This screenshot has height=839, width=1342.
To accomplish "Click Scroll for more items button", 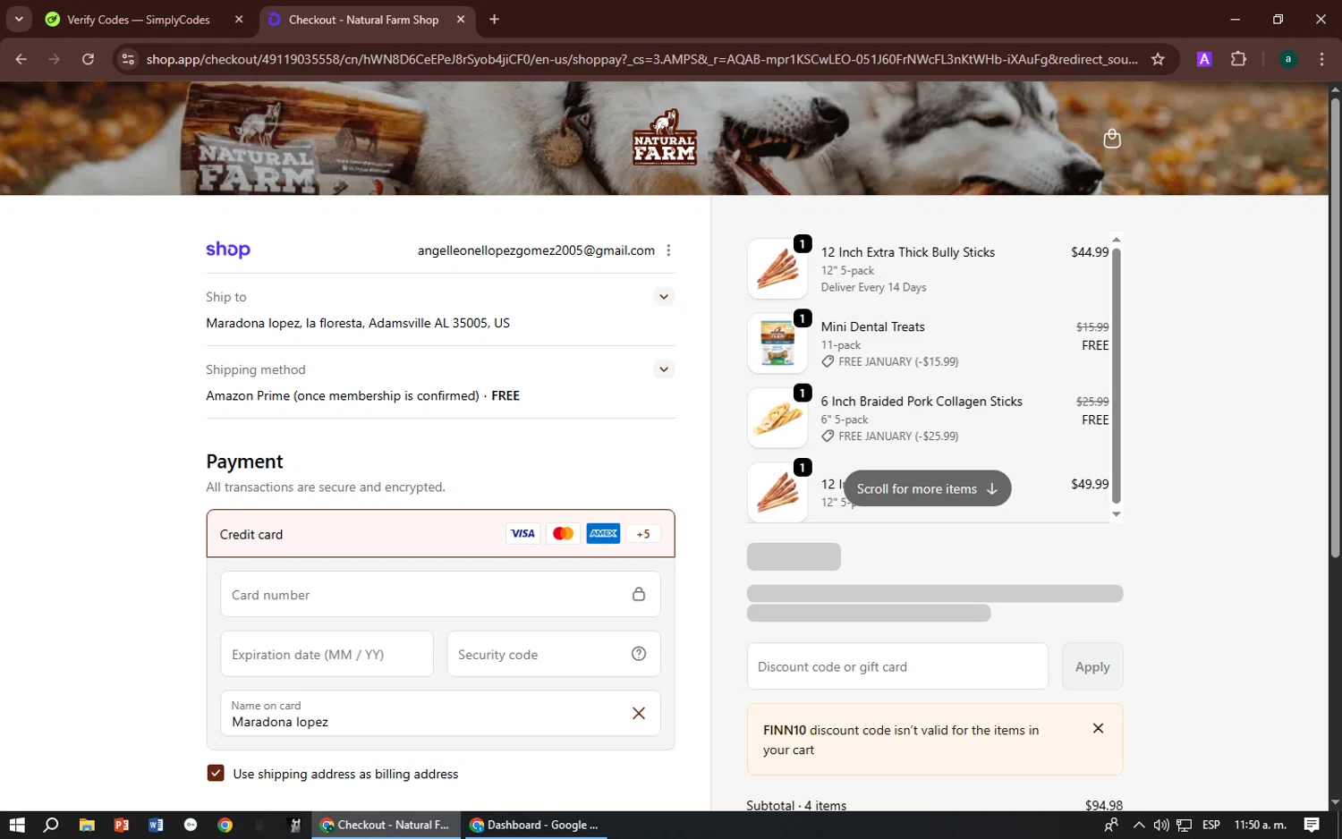I will (x=927, y=488).
